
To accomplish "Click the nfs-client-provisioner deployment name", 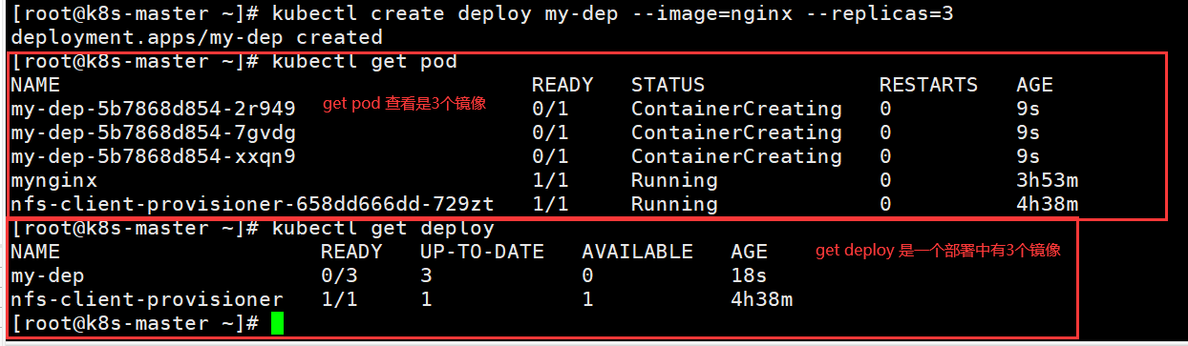I will point(147,299).
